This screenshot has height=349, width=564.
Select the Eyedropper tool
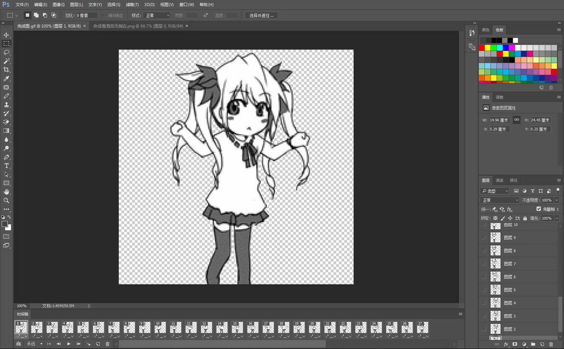pyautogui.click(x=6, y=79)
